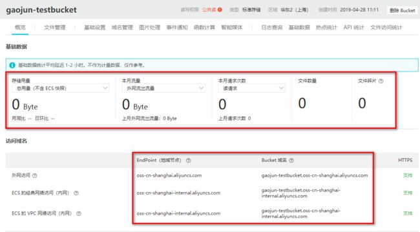Click the bucket domain in the ECS VPC row
The width and height of the screenshot is (420, 232).
pyautogui.click(x=301, y=213)
